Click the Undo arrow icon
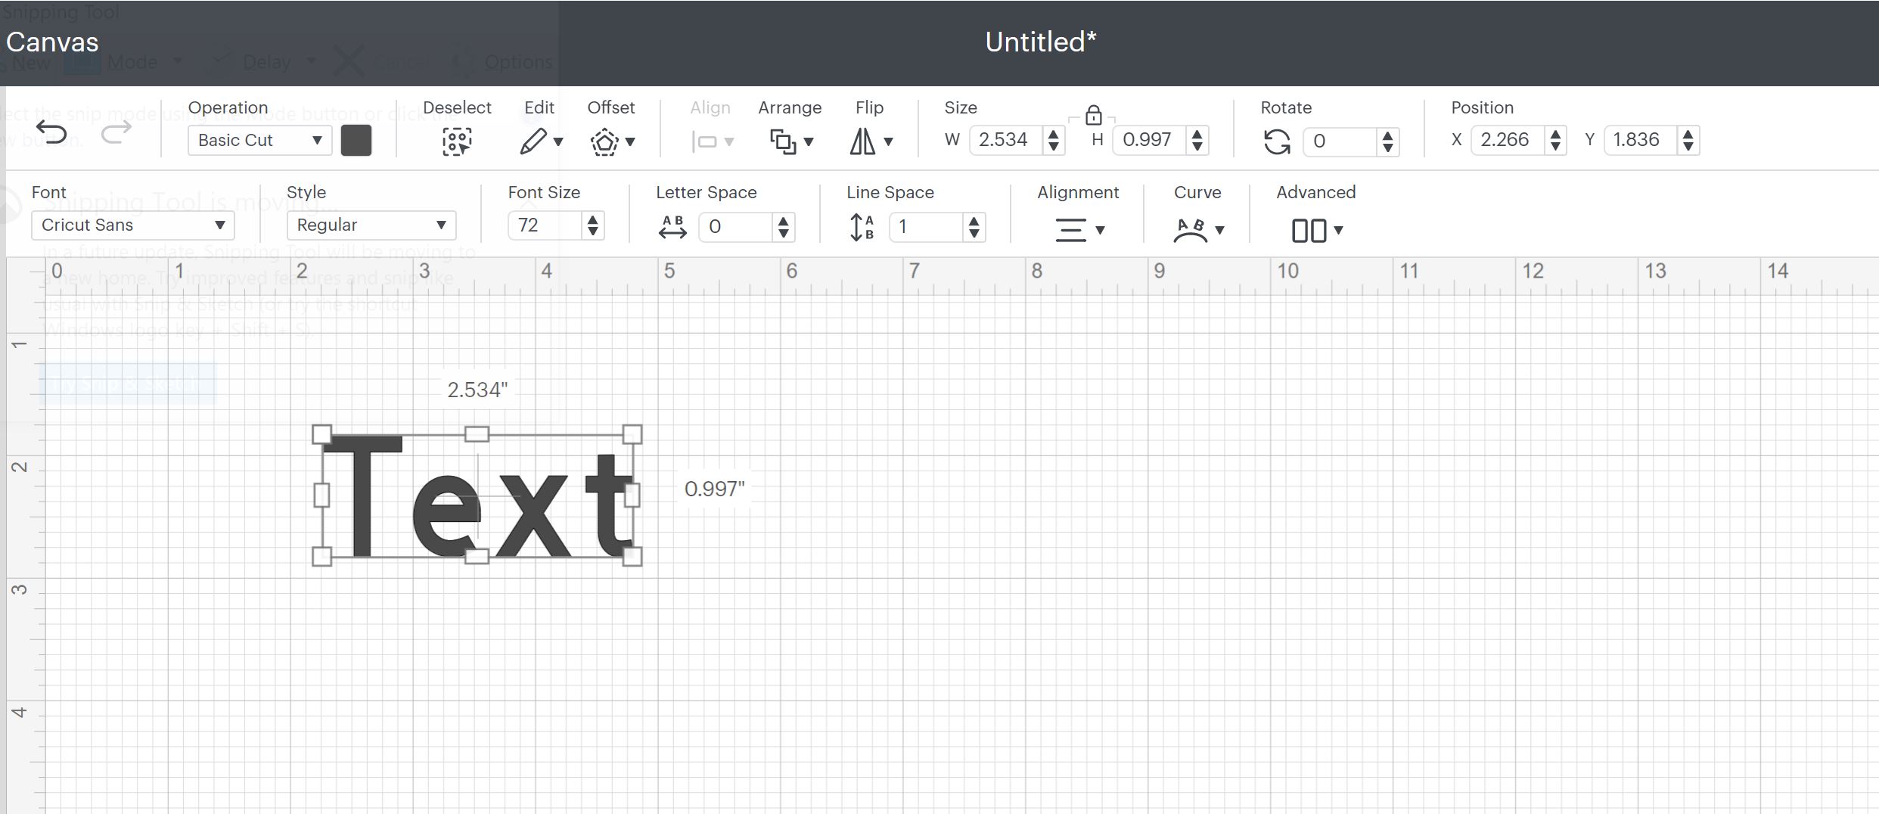The image size is (1879, 814). pos(52,133)
